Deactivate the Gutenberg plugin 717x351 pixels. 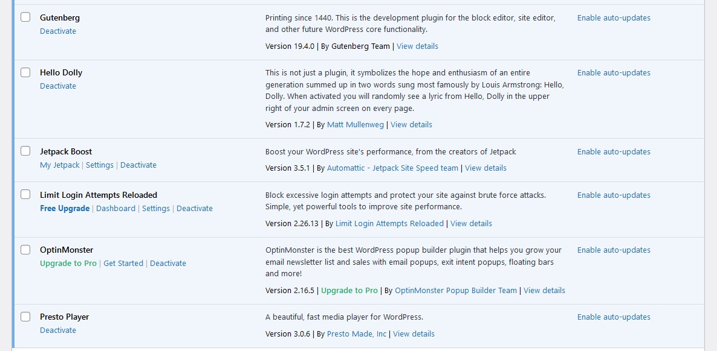[x=58, y=31]
